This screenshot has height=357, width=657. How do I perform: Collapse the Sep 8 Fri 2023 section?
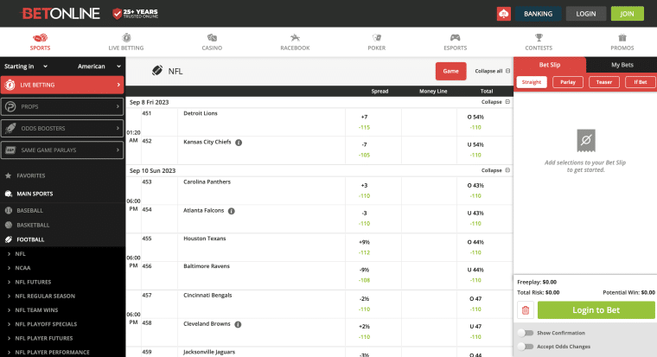[495, 102]
